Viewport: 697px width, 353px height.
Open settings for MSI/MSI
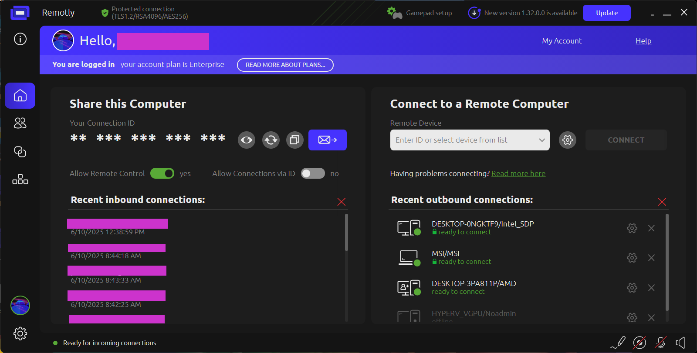click(632, 258)
